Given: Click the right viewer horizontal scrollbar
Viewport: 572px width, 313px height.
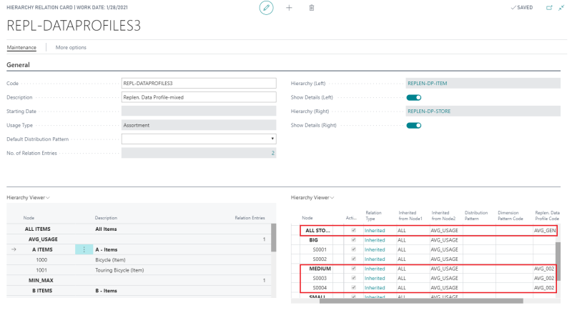Looking at the screenshot, I should tap(421, 301).
